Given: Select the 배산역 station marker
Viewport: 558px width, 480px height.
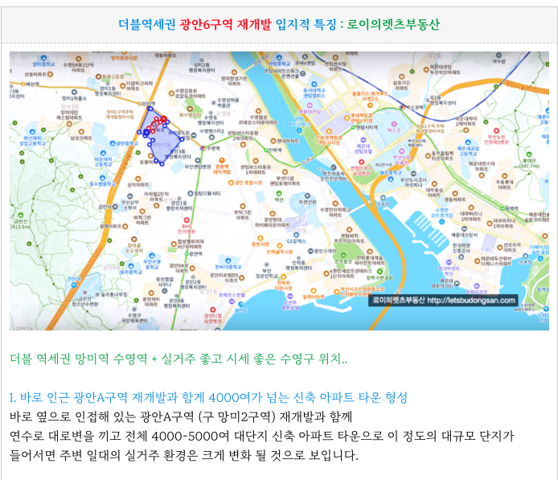Looking at the screenshot, I should 23,84.
